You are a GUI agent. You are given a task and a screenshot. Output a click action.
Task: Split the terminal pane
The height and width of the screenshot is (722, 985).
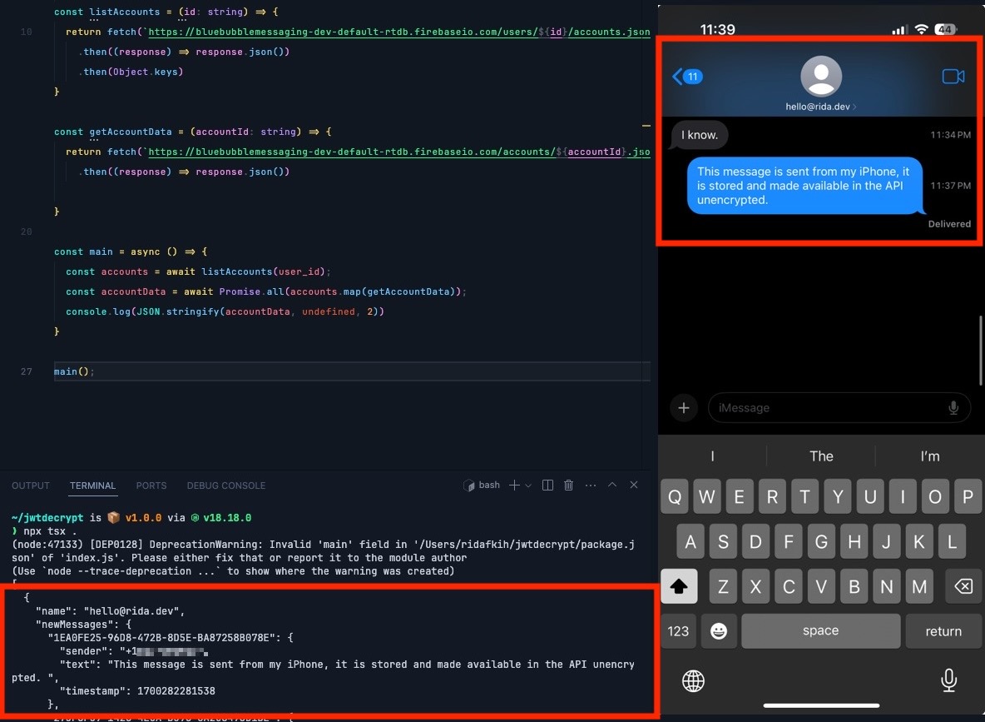click(x=549, y=485)
